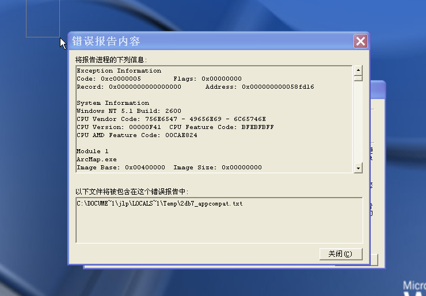Image resolution: width=426 pixels, height=296 pixels.
Task: Click the report scrollbar down arrow
Action: click(x=358, y=168)
